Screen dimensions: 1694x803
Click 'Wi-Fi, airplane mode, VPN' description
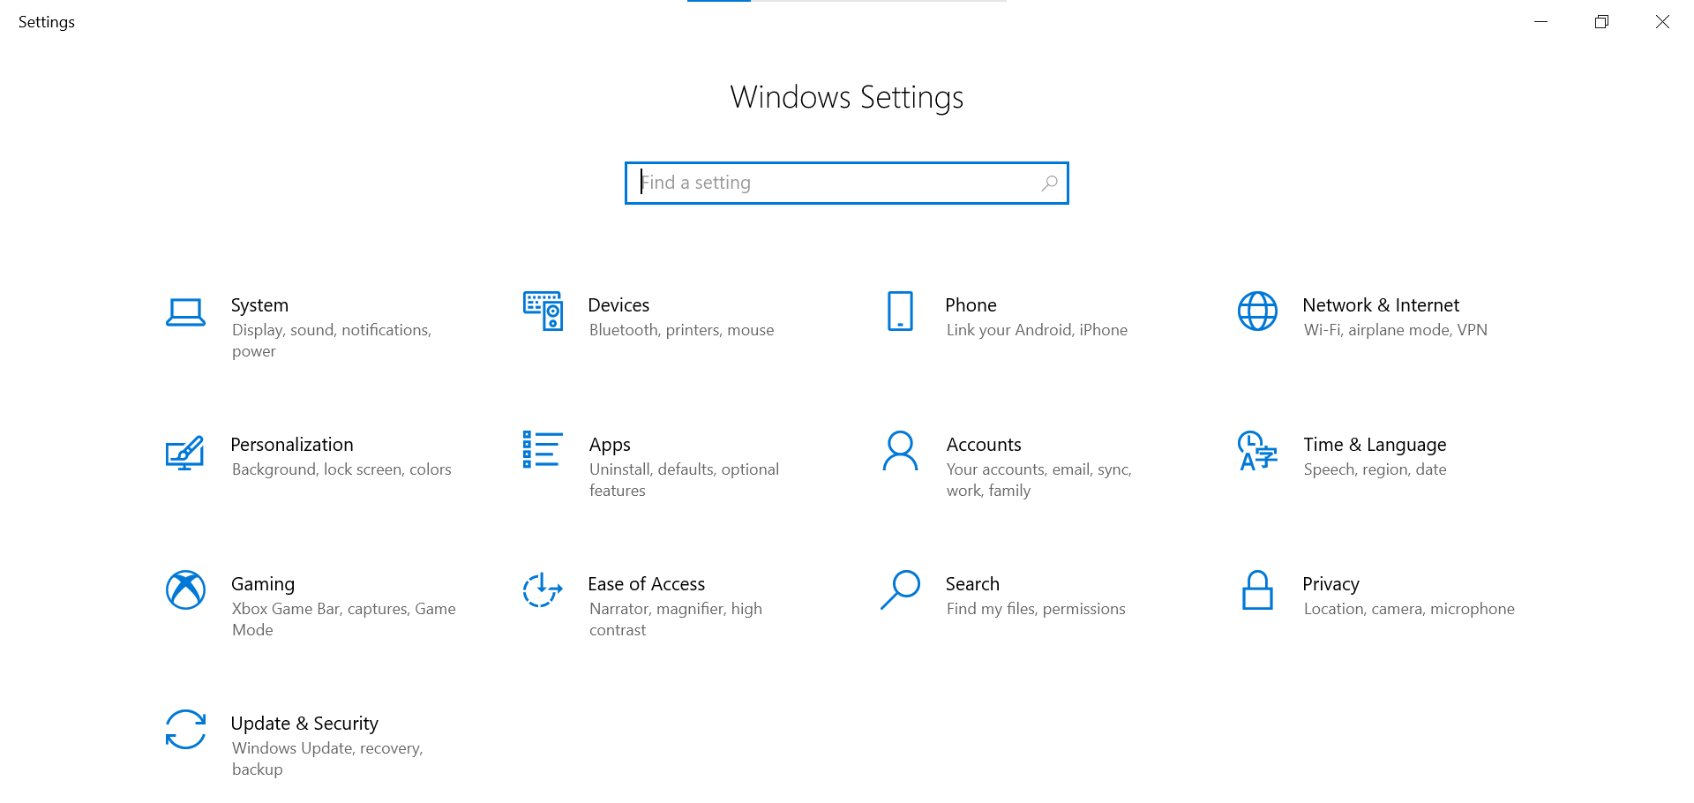click(x=1395, y=330)
